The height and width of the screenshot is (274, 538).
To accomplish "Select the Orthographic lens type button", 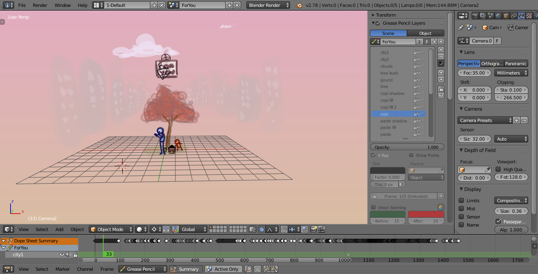I will pyautogui.click(x=492, y=64).
